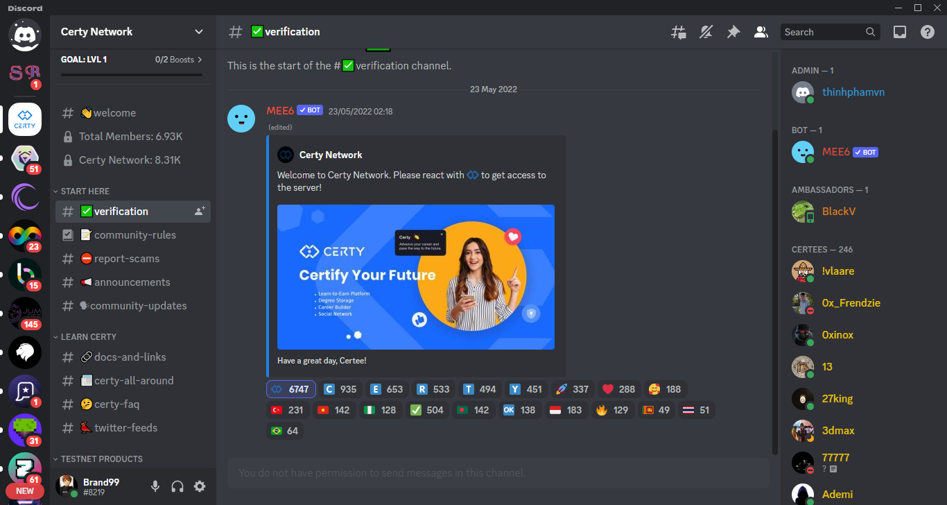Open the Threads icon in channel header
Viewport: 947px width, 505px height.
[678, 32]
